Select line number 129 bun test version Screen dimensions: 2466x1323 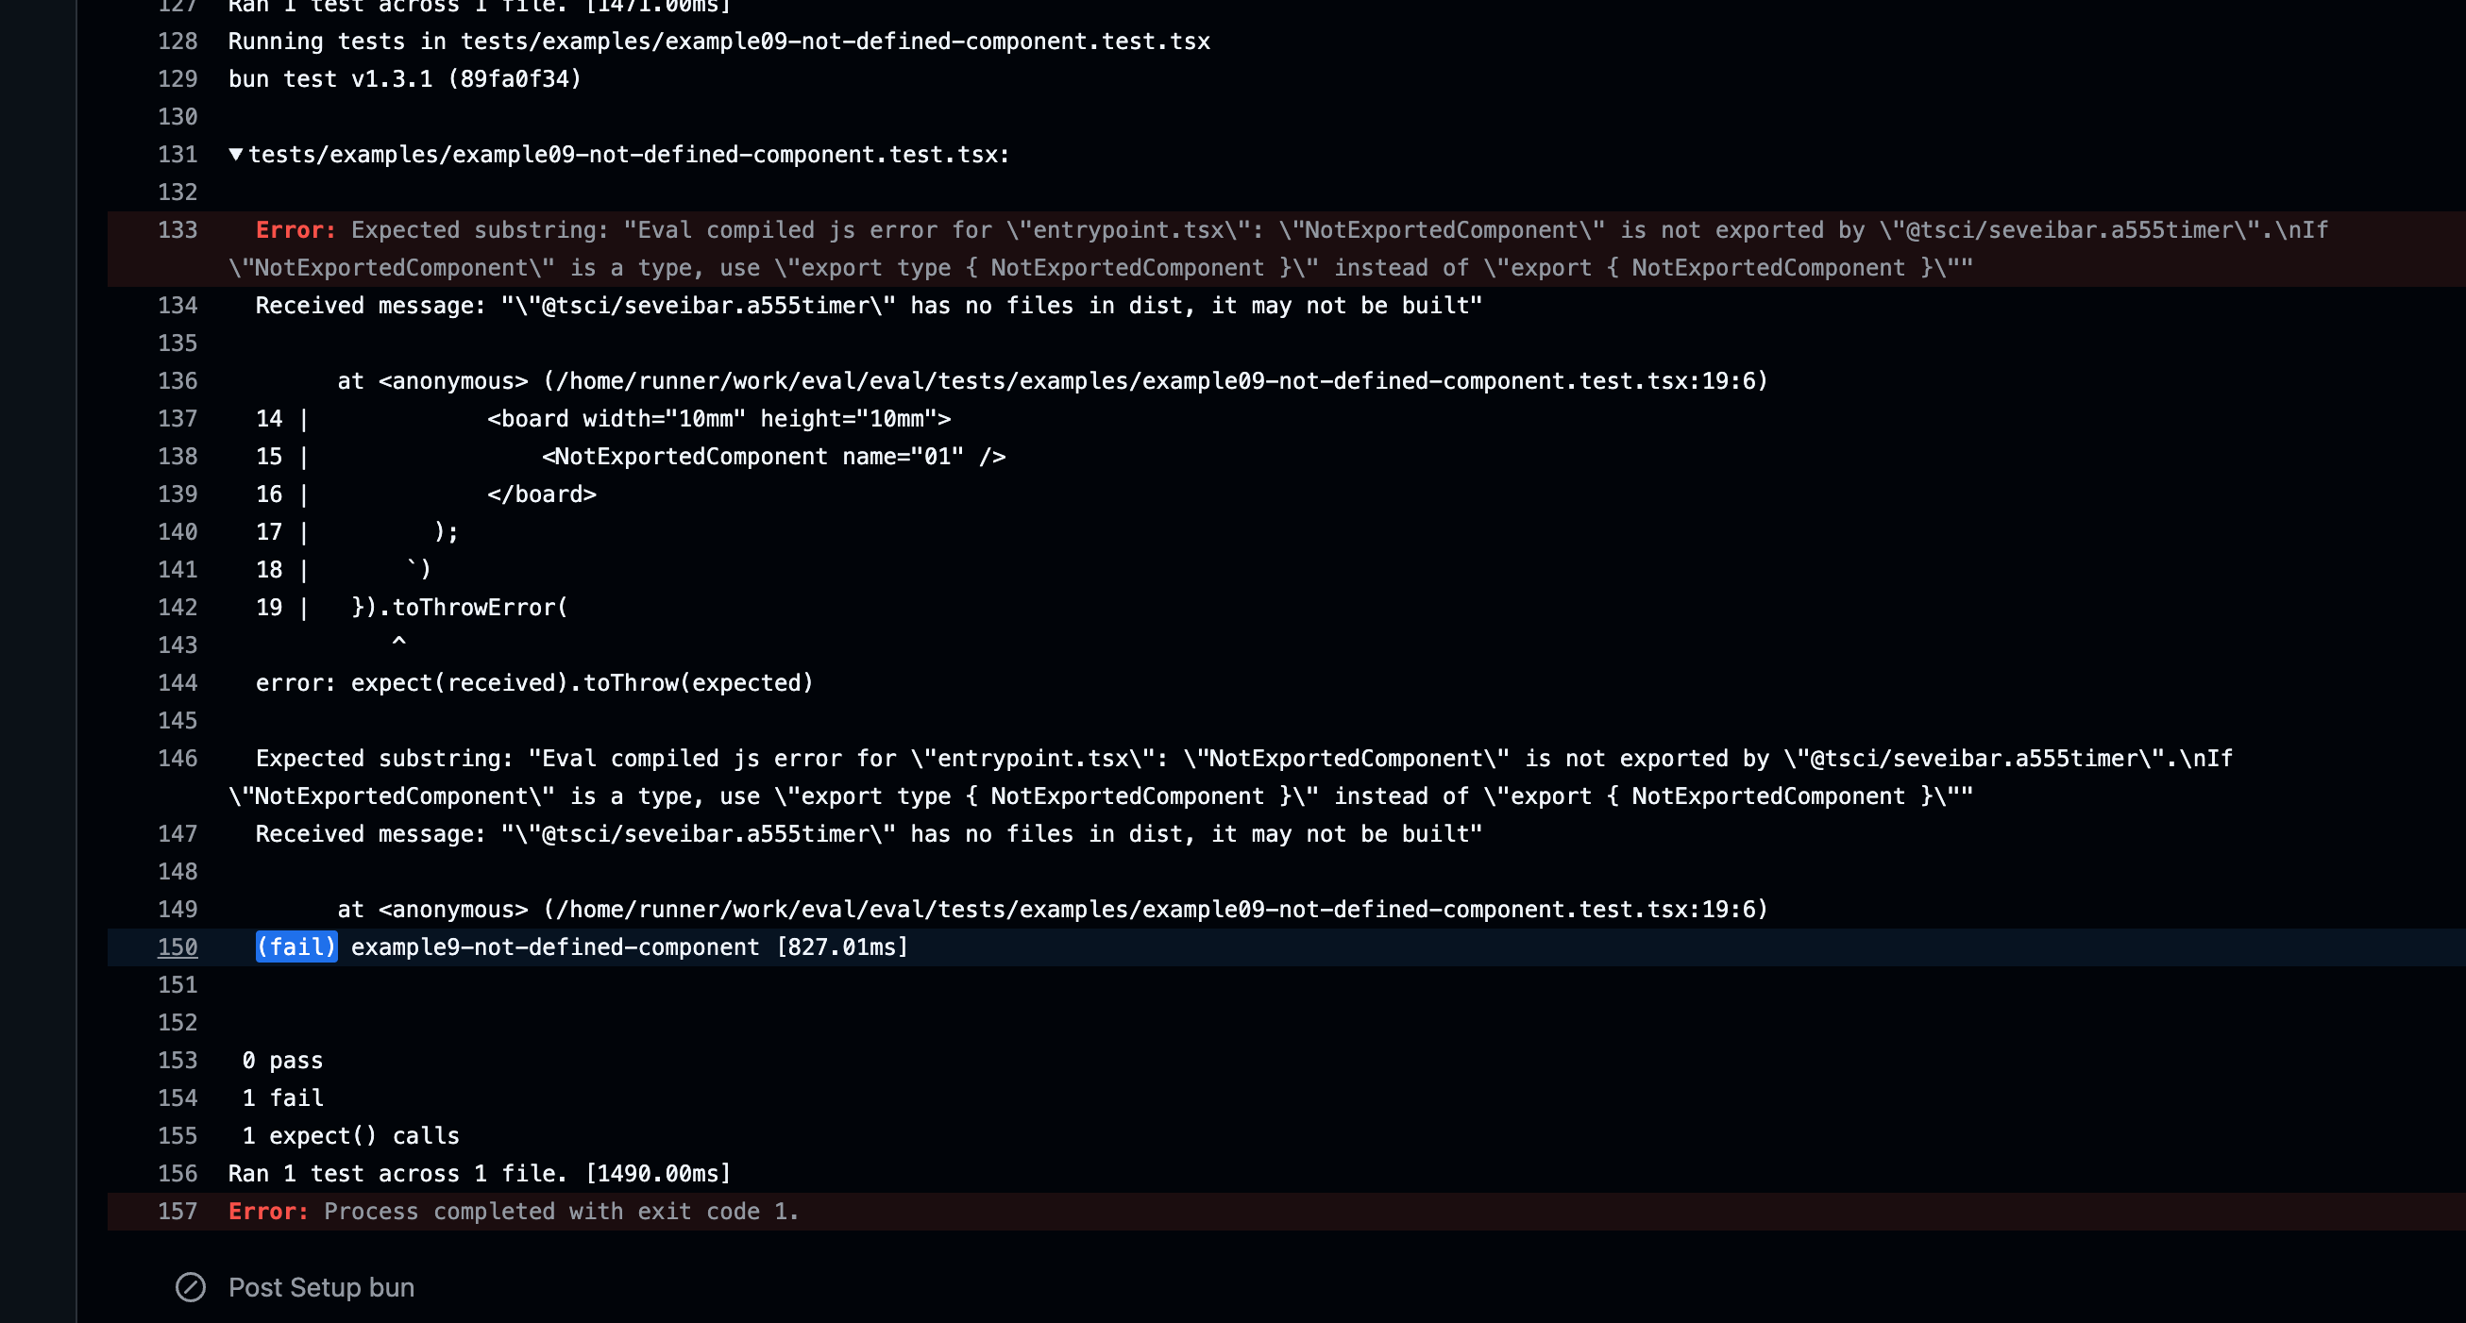(177, 78)
